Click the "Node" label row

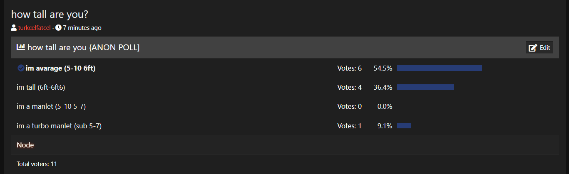(x=25, y=145)
